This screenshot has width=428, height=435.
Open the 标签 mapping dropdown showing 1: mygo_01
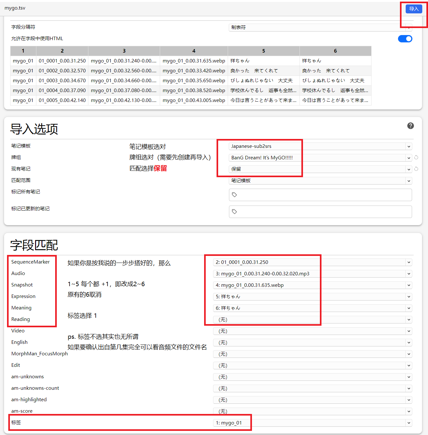click(x=312, y=423)
